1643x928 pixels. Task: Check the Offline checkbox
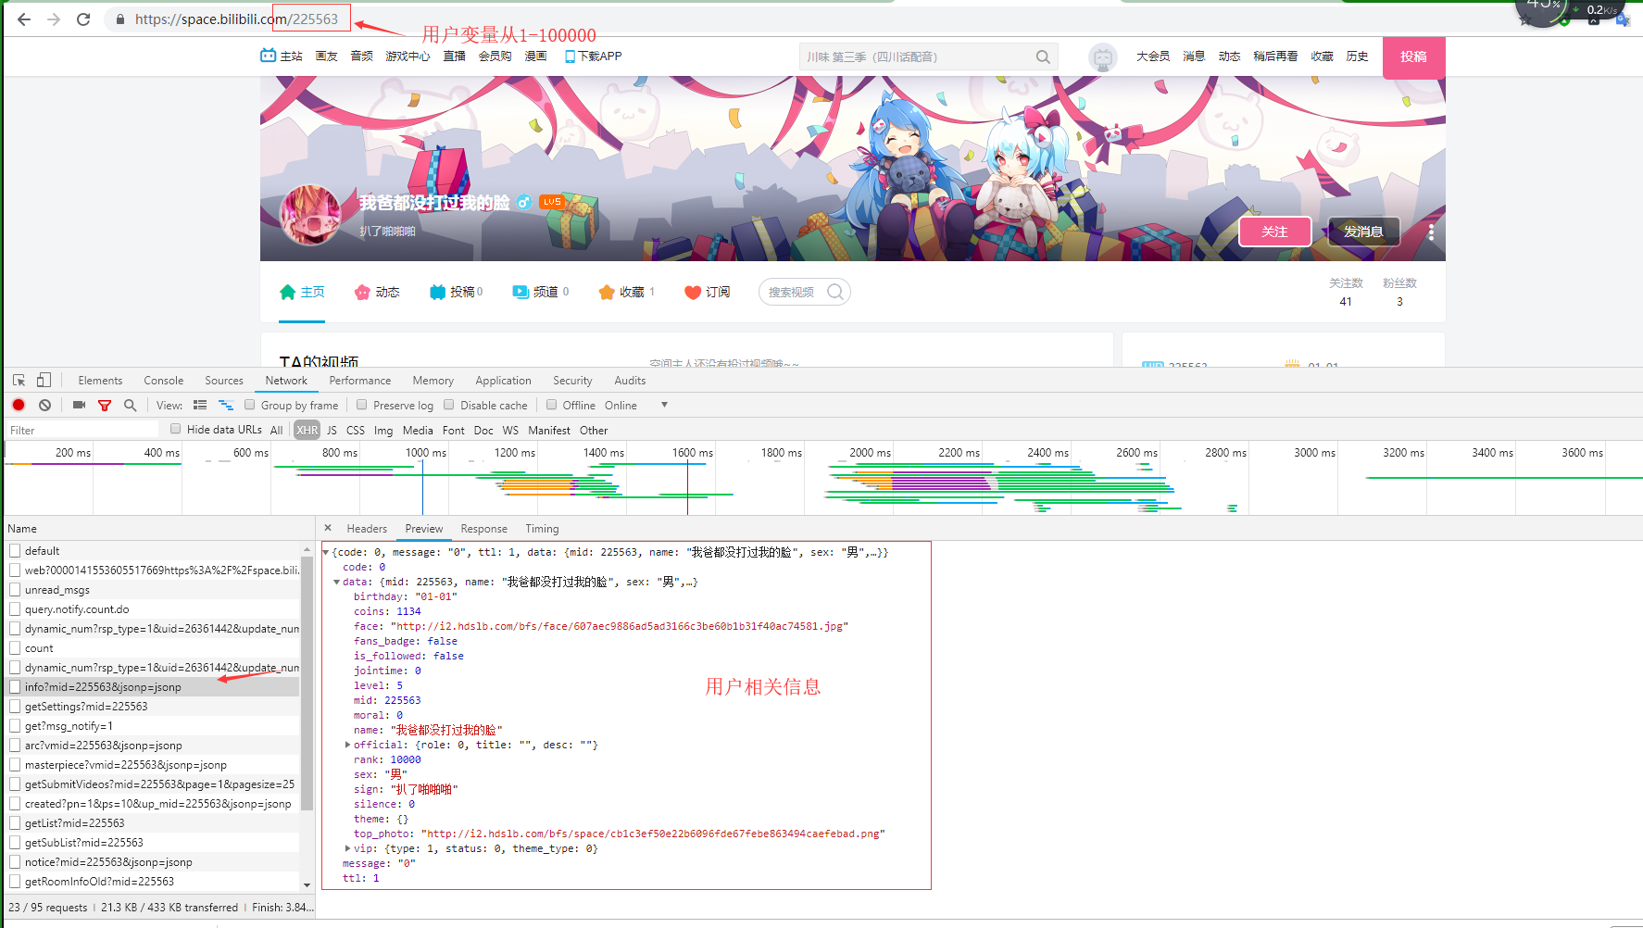[x=552, y=405]
